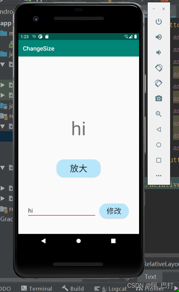Tap the 放大 enlarge button
Image resolution: width=179 pixels, height=292 pixels.
[x=79, y=168]
